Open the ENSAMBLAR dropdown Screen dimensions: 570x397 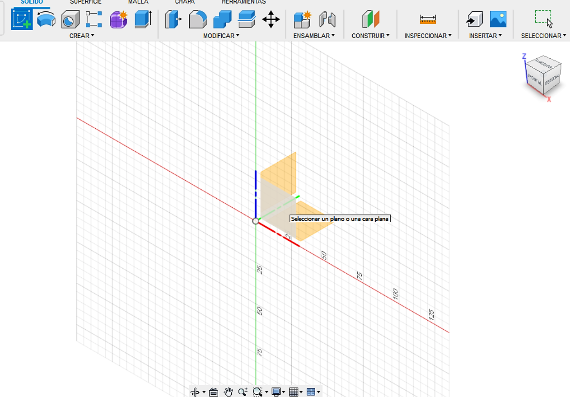click(x=314, y=36)
